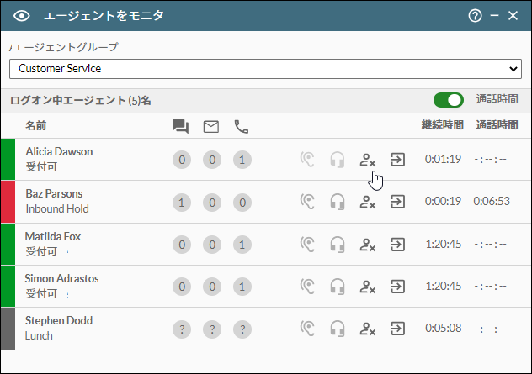The height and width of the screenshot is (374, 532).
Task: Click the 名前 column header
Action: tap(36, 126)
